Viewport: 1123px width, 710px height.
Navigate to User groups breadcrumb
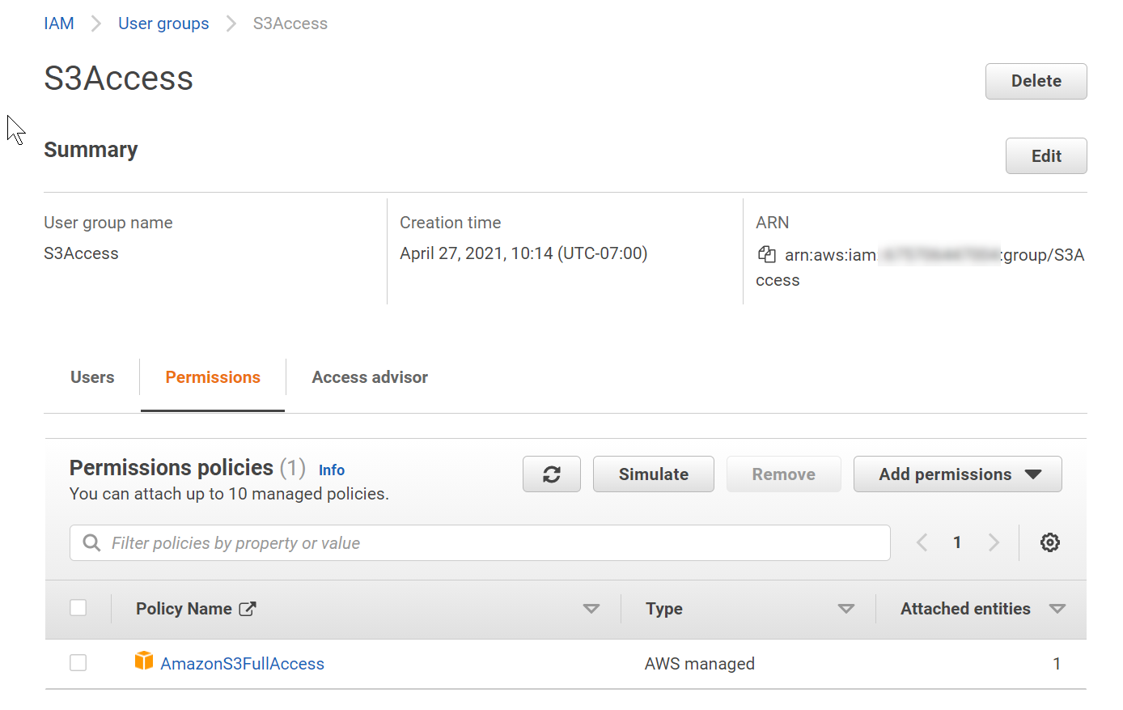tap(163, 23)
